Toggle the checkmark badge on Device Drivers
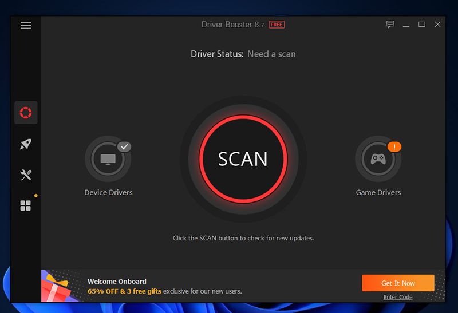458x313 pixels. pyautogui.click(x=124, y=147)
